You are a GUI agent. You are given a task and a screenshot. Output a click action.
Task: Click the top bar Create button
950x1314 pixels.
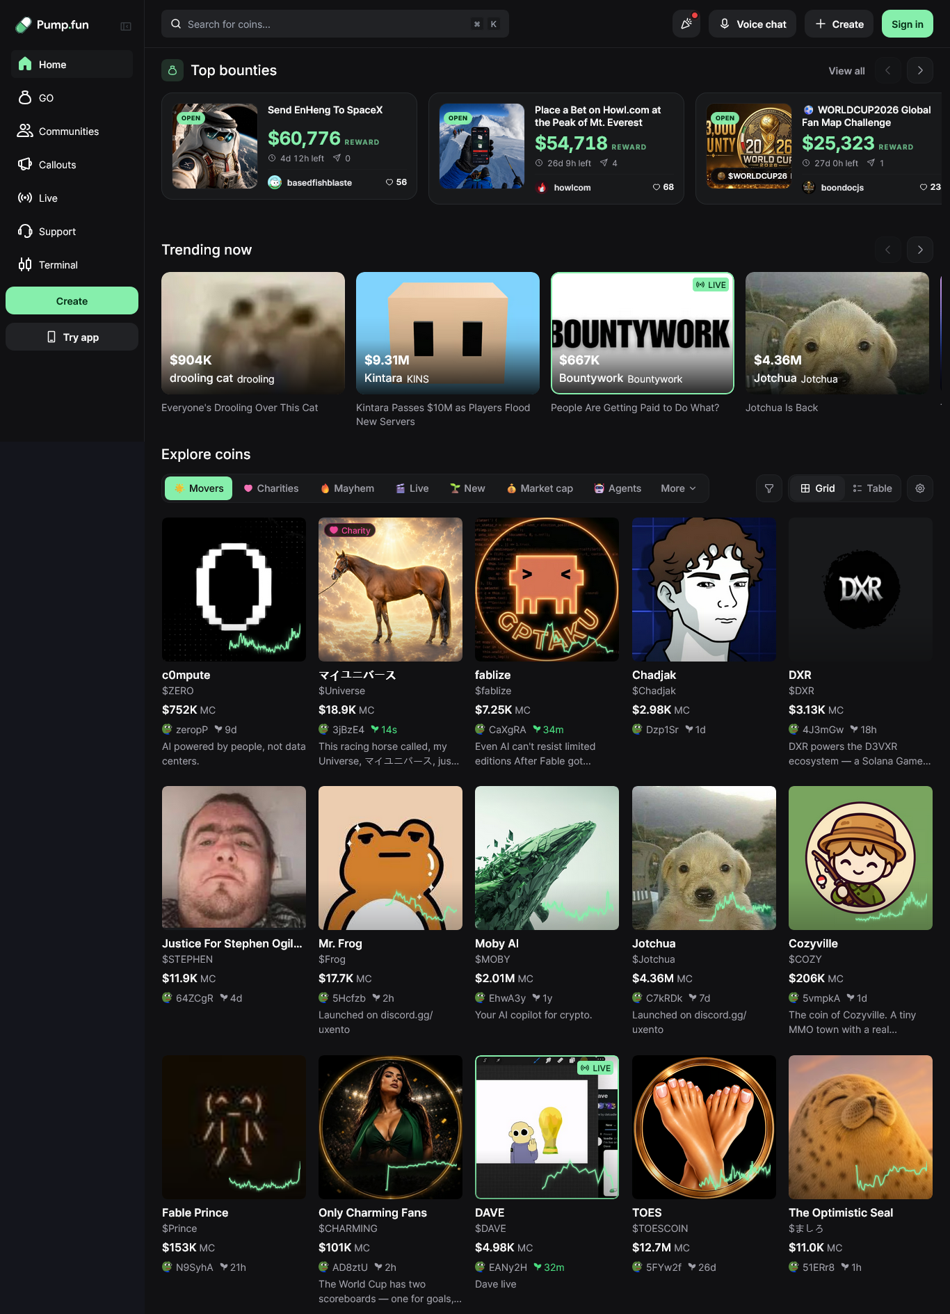[839, 24]
